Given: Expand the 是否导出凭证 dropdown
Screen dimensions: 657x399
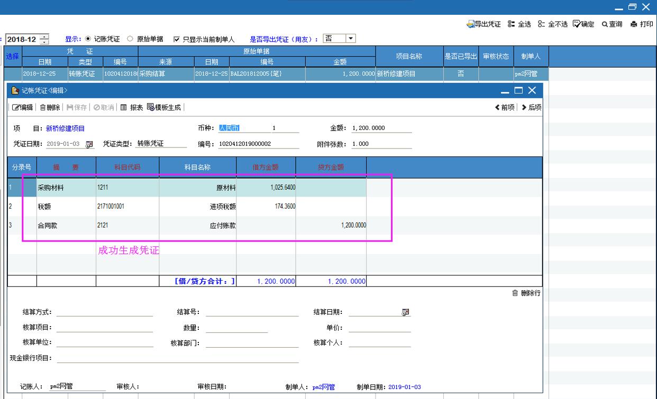Looking at the screenshot, I should click(x=350, y=39).
